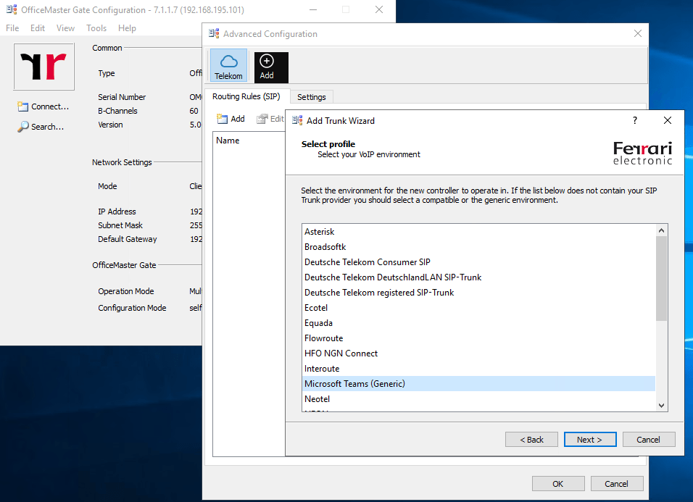Viewport: 693px width, 502px height.
Task: Select Broadsoftk profile
Action: pos(479,247)
